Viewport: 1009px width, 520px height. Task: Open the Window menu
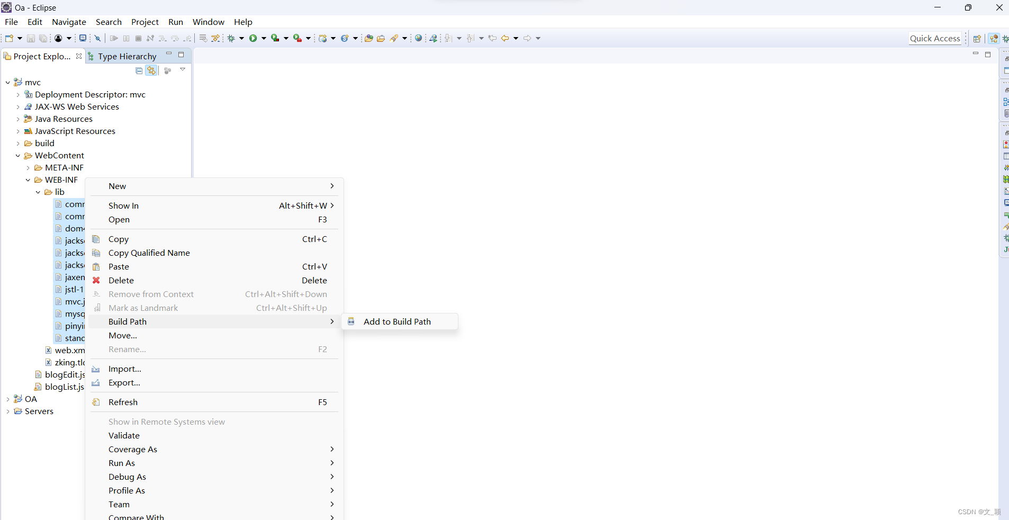[x=208, y=22]
